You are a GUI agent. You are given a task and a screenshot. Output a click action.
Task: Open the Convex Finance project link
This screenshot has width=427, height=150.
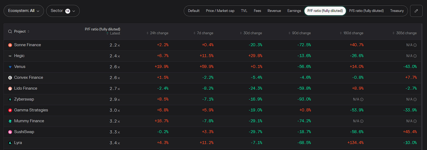point(28,77)
